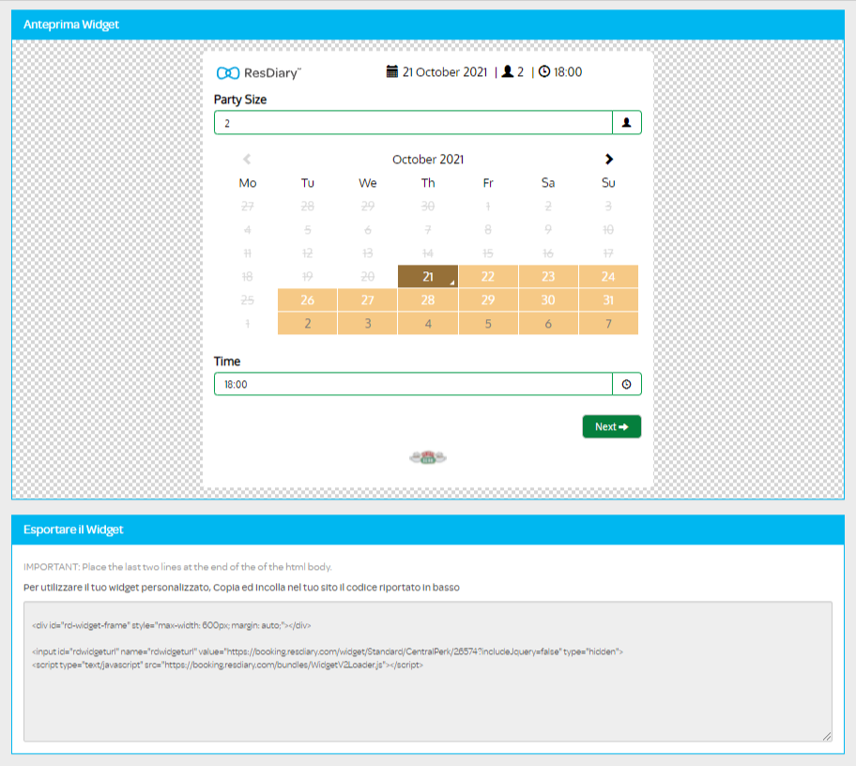Click the ResDiary logo

pos(259,72)
